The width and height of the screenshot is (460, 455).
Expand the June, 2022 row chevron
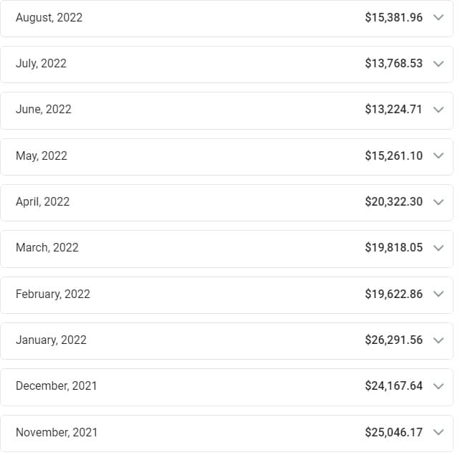439,110
